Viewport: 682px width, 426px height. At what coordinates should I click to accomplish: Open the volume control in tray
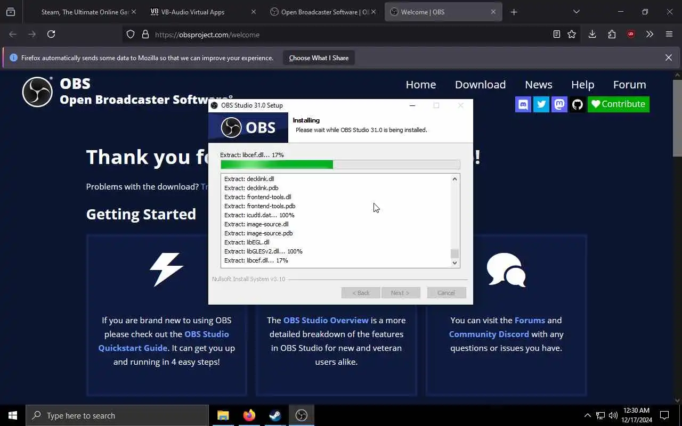(x=613, y=415)
